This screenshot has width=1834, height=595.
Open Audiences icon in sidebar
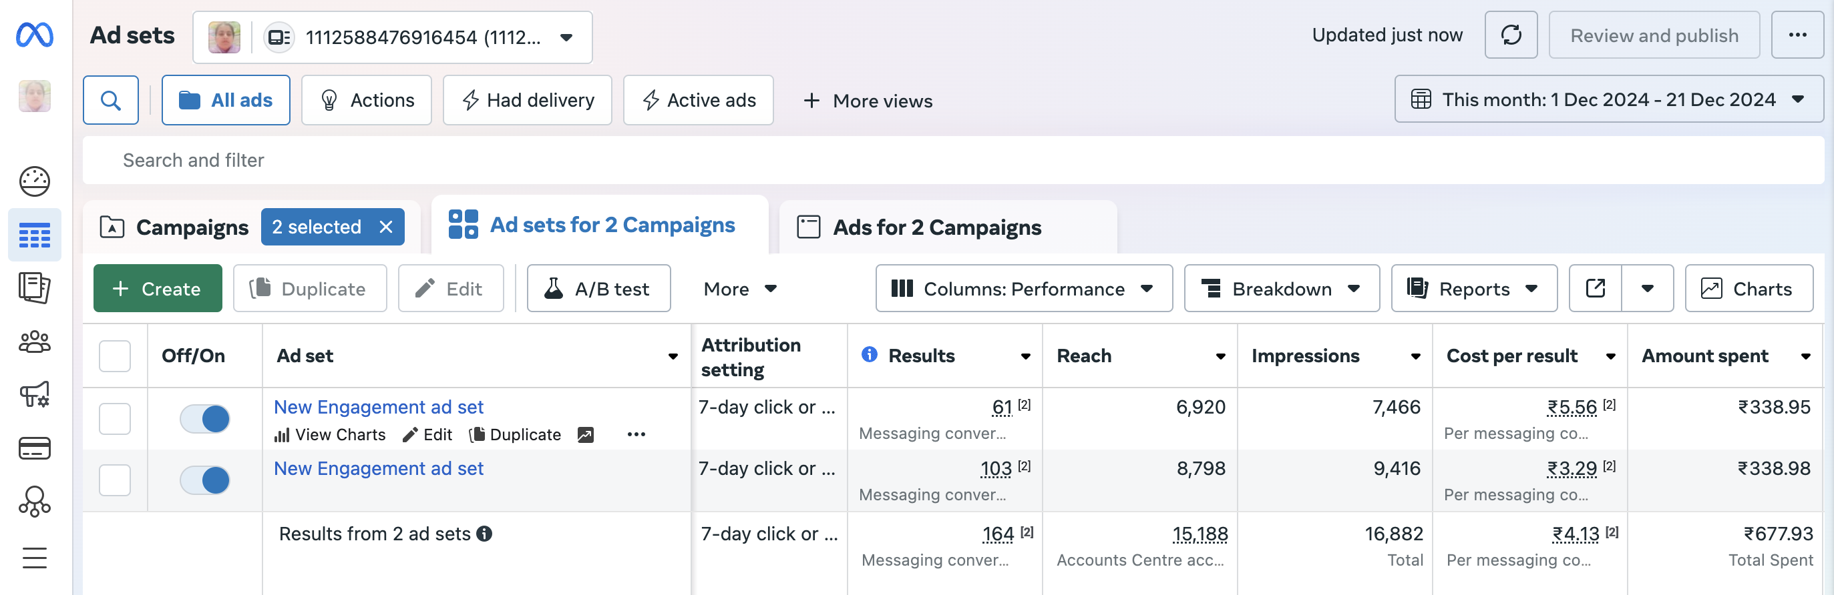34,342
